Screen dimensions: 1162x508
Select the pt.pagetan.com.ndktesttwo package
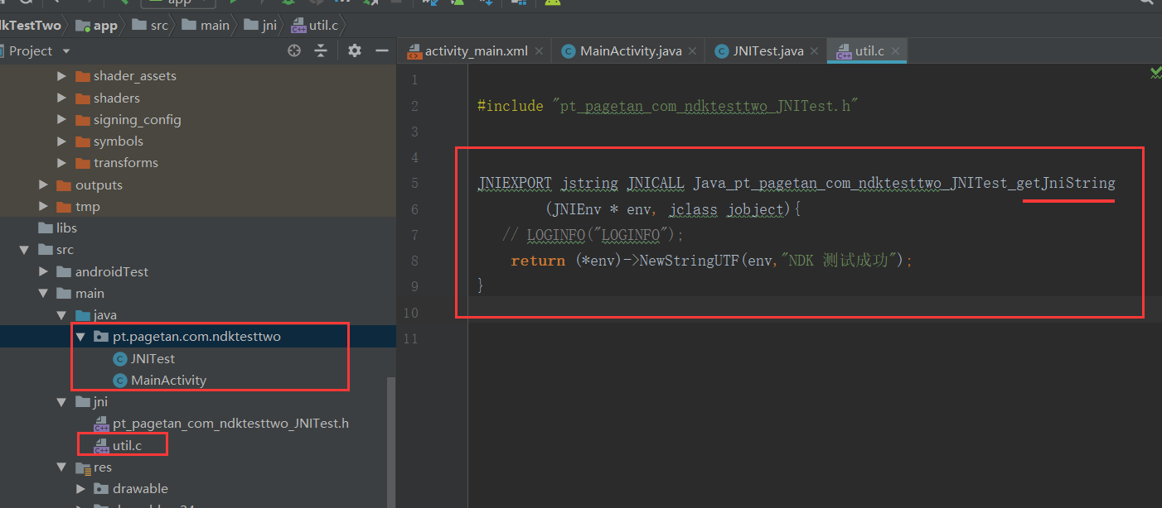198,337
